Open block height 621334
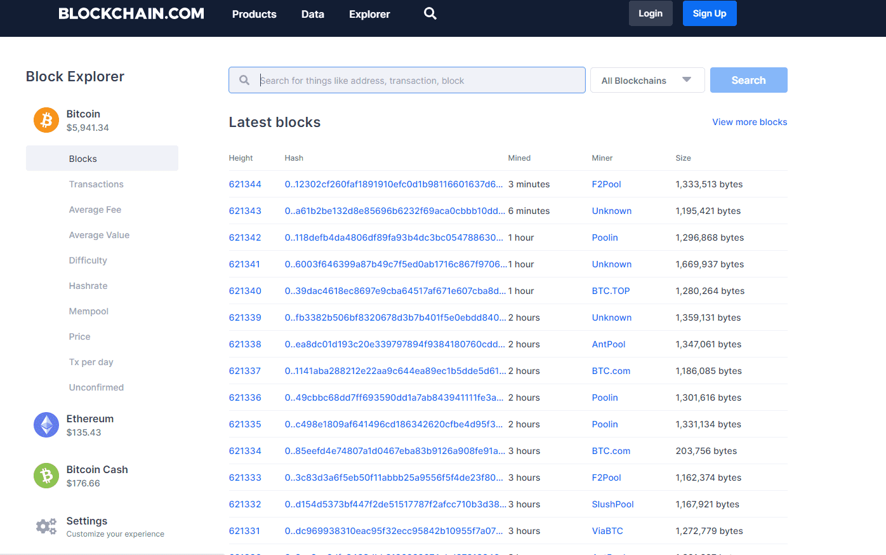 click(245, 451)
